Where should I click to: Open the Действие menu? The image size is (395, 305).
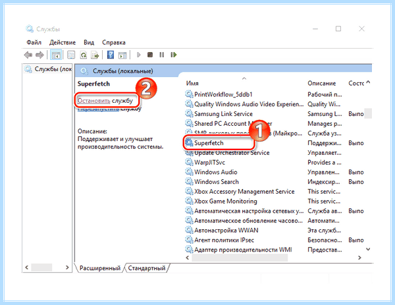tap(63, 43)
